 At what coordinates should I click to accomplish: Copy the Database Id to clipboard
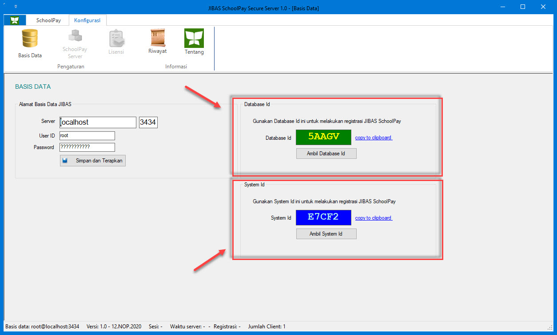(x=374, y=138)
